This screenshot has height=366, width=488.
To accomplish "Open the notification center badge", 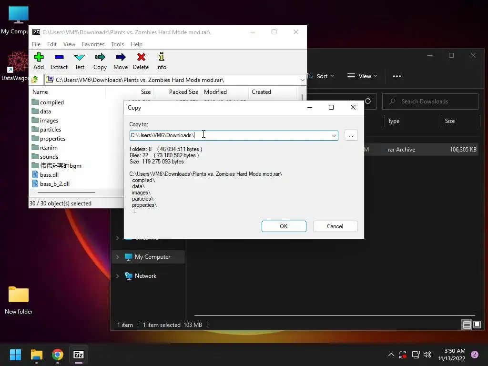I will 475,355.
